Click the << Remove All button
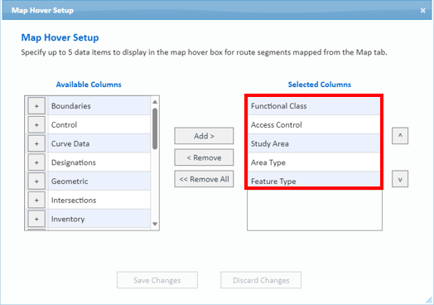This screenshot has height=305, width=434. [x=204, y=179]
